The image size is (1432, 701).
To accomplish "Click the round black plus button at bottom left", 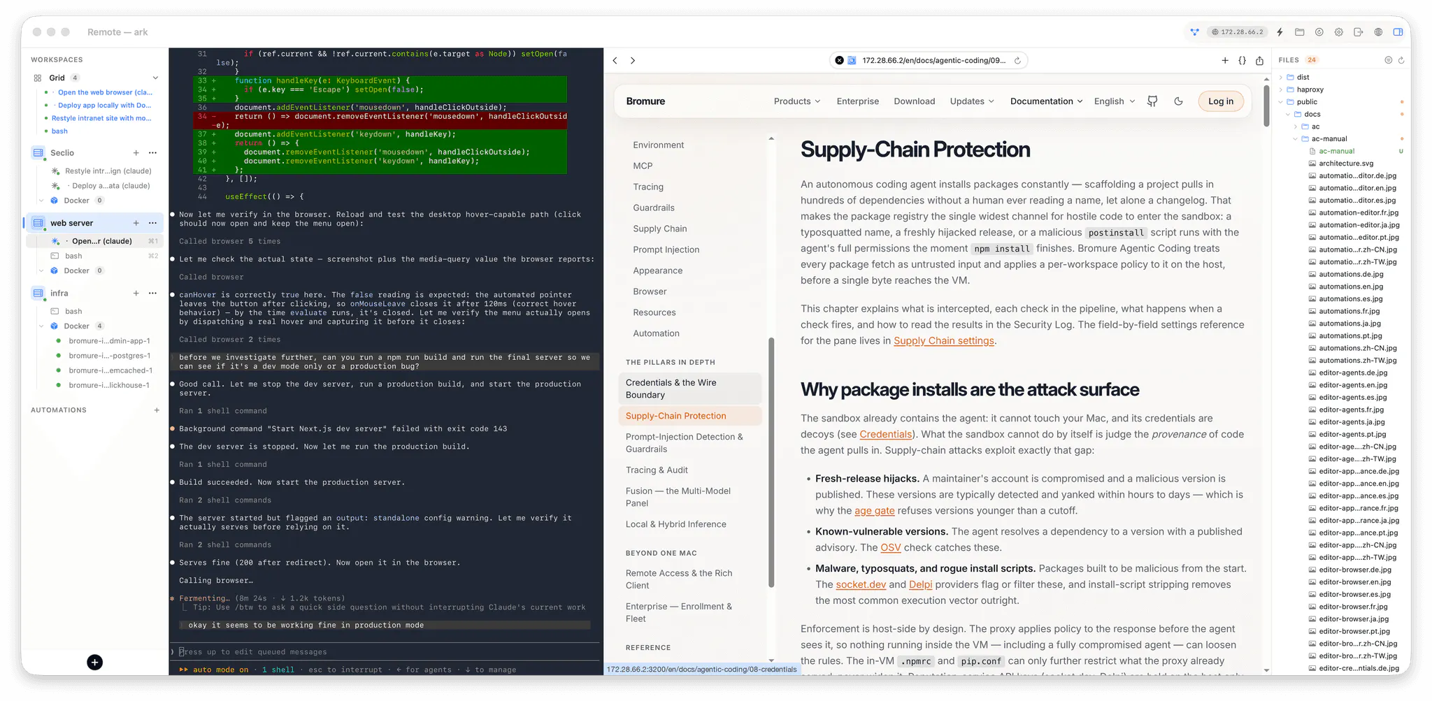I will [95, 663].
